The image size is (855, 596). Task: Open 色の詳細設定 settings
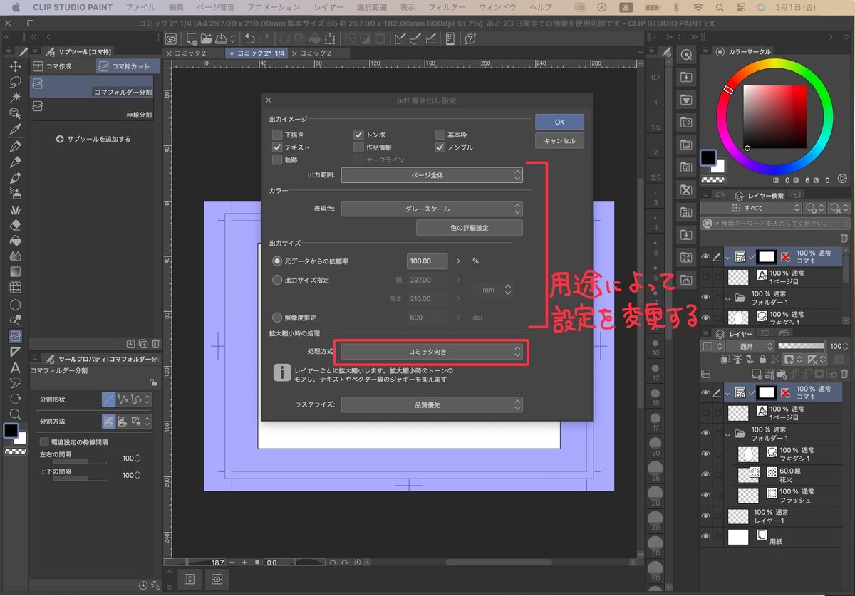coord(470,227)
